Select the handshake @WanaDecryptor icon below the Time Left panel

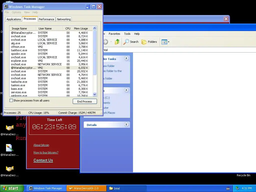click(10, 128)
